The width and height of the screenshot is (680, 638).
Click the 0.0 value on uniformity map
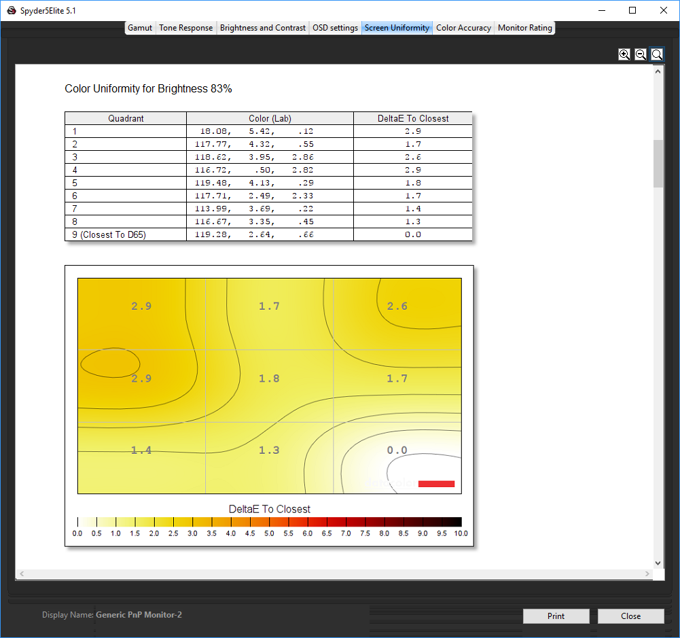[397, 450]
